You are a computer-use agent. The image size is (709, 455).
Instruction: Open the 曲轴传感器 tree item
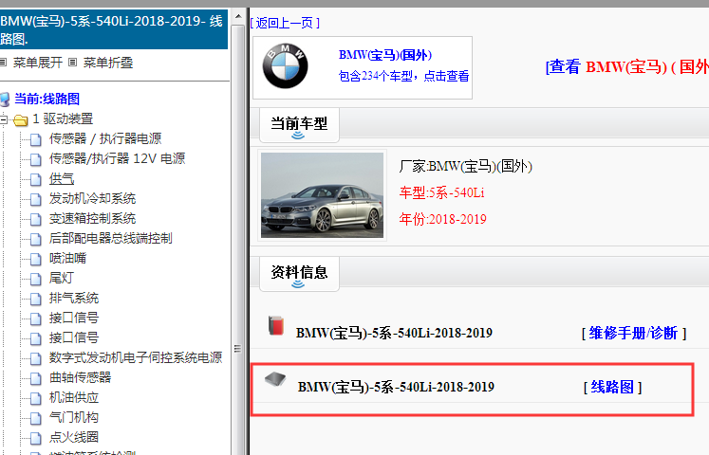(80, 377)
